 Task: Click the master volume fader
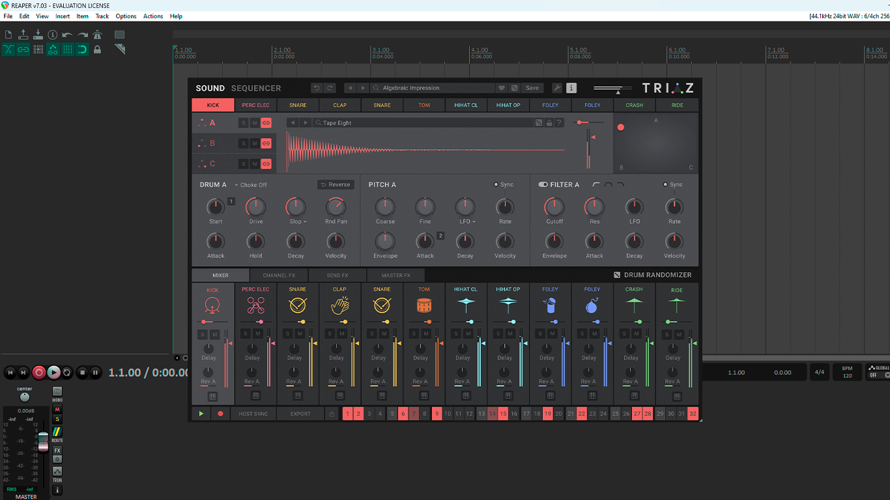click(x=43, y=441)
